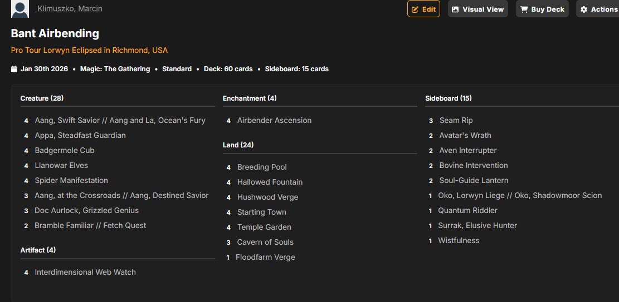The image size is (619, 302).
Task: Click the Sideboard (15) section header
Action: (x=449, y=98)
